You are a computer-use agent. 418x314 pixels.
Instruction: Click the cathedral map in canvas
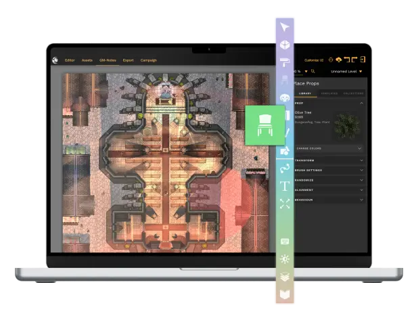pyautogui.click(x=165, y=162)
